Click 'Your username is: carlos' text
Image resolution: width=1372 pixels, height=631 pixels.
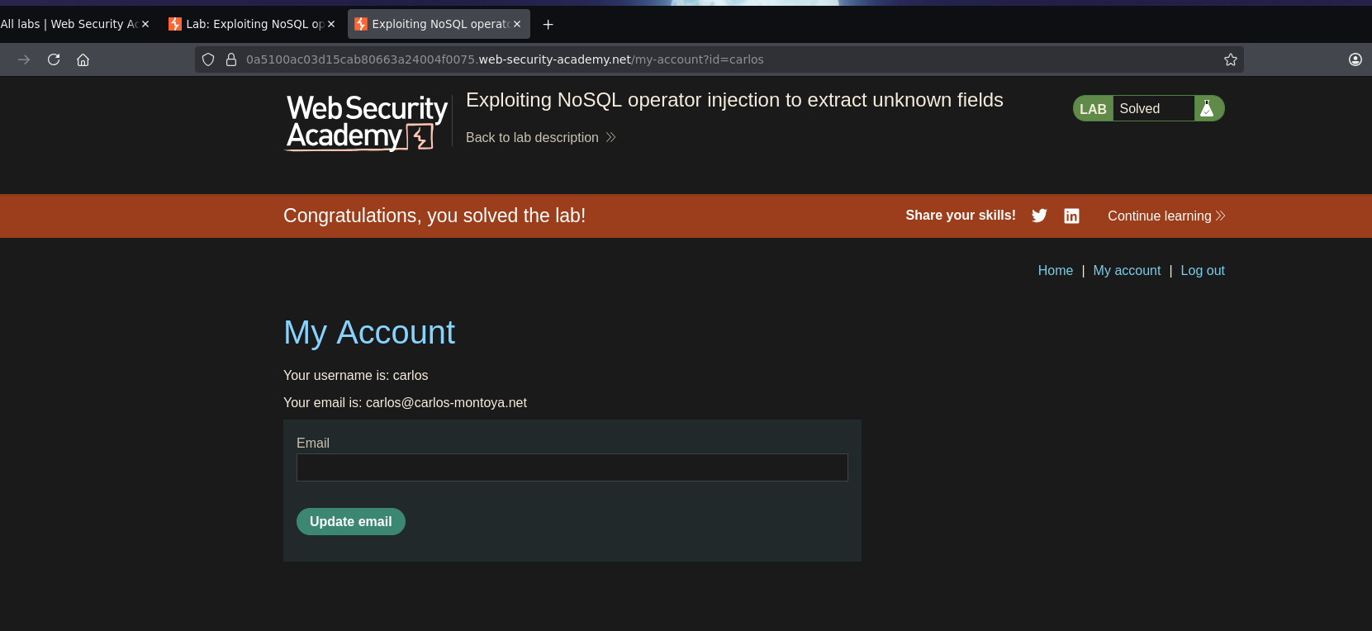pos(356,375)
